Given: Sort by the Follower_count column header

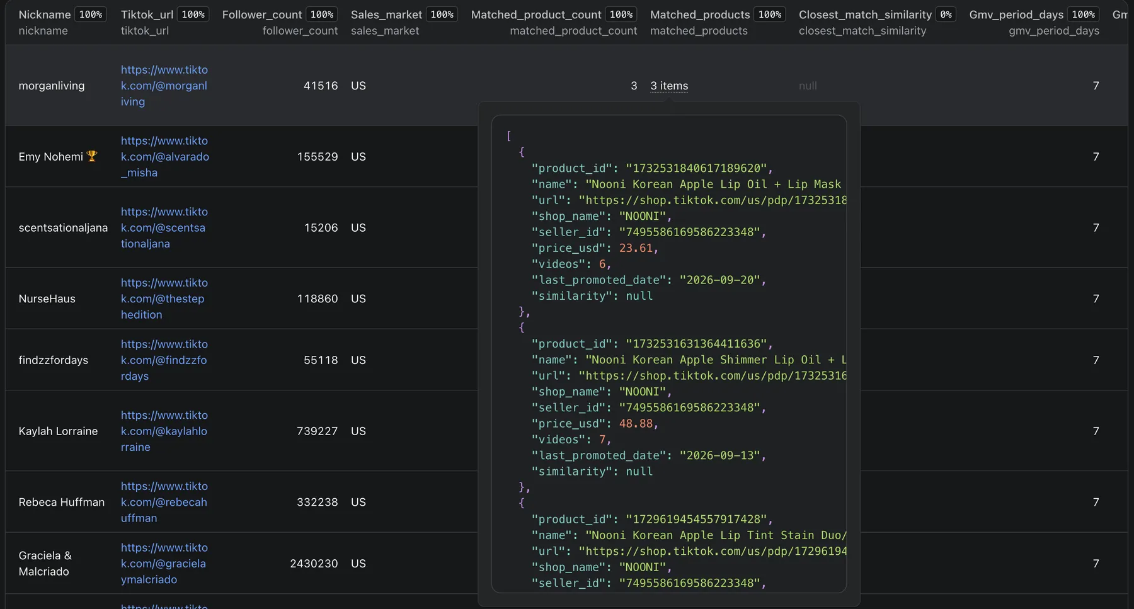Looking at the screenshot, I should click(x=262, y=14).
